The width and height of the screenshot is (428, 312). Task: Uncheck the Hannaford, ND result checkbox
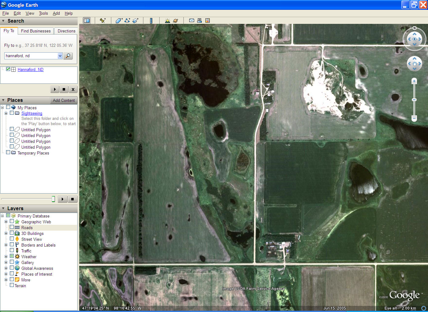[x=8, y=69]
